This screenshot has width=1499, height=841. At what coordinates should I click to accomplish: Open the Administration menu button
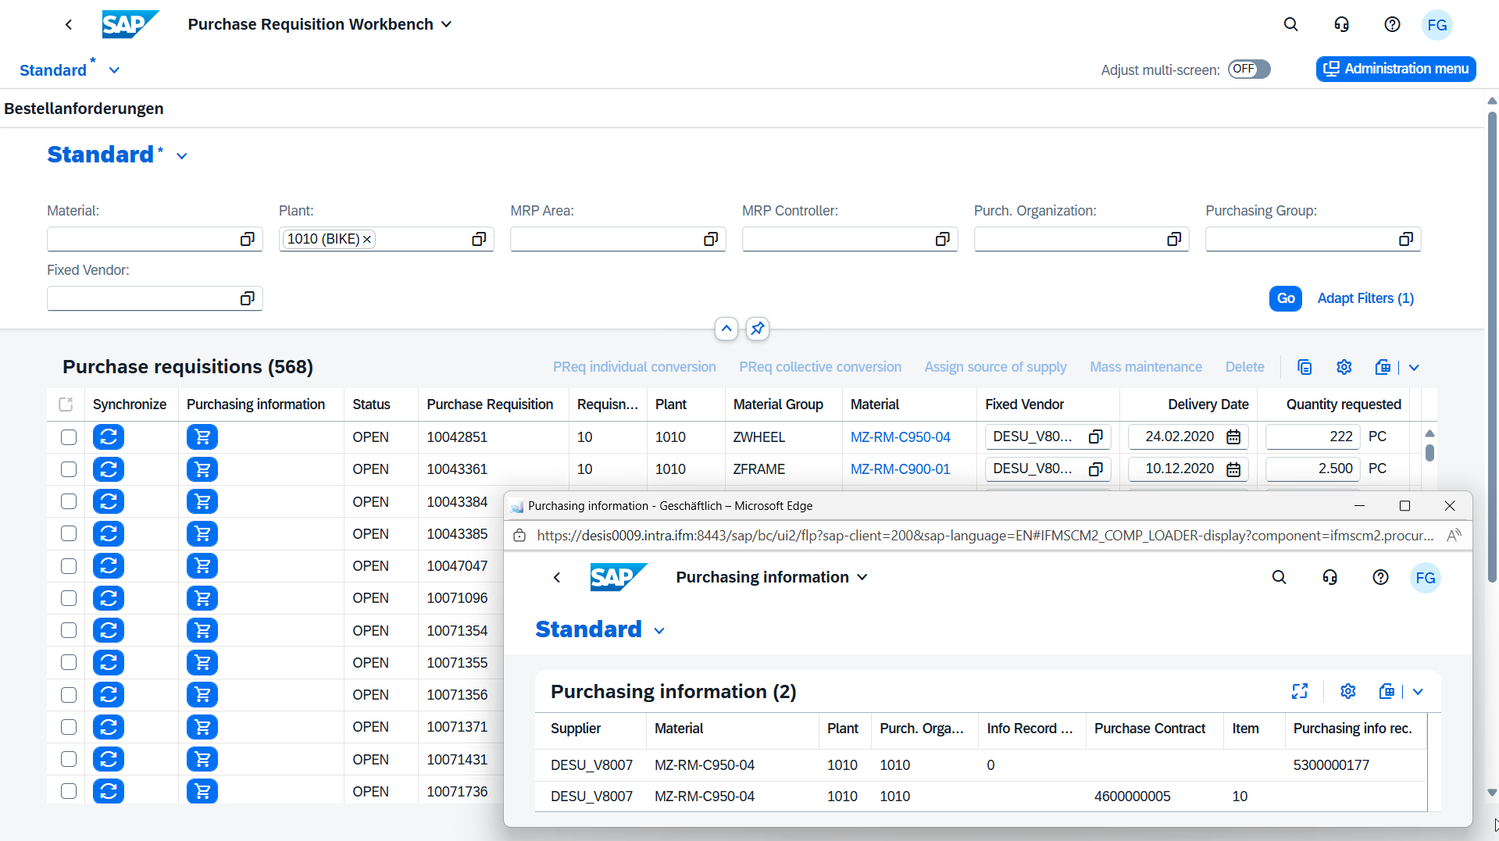1396,69
